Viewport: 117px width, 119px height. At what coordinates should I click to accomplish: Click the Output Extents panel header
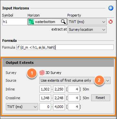(x=58, y=63)
